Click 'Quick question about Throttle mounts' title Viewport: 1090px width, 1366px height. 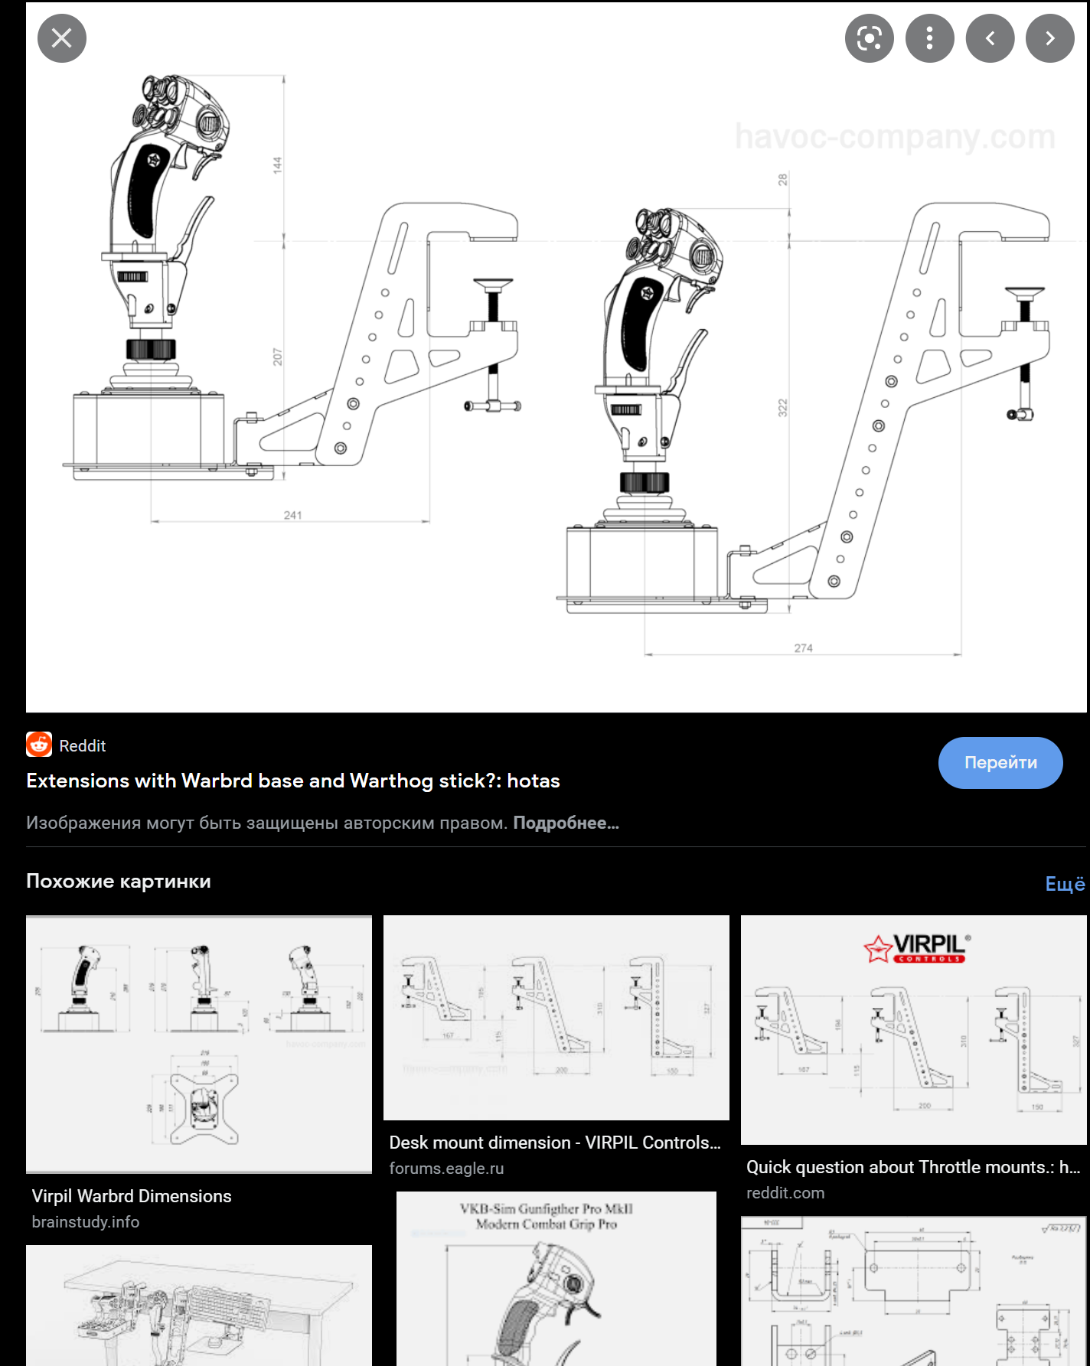(x=913, y=1167)
